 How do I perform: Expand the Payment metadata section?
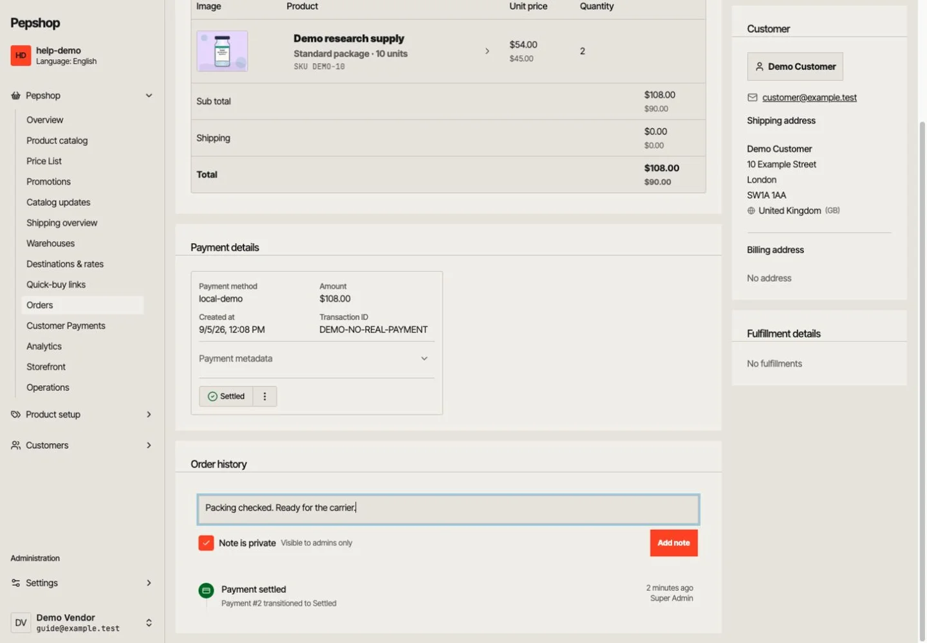tap(316, 359)
